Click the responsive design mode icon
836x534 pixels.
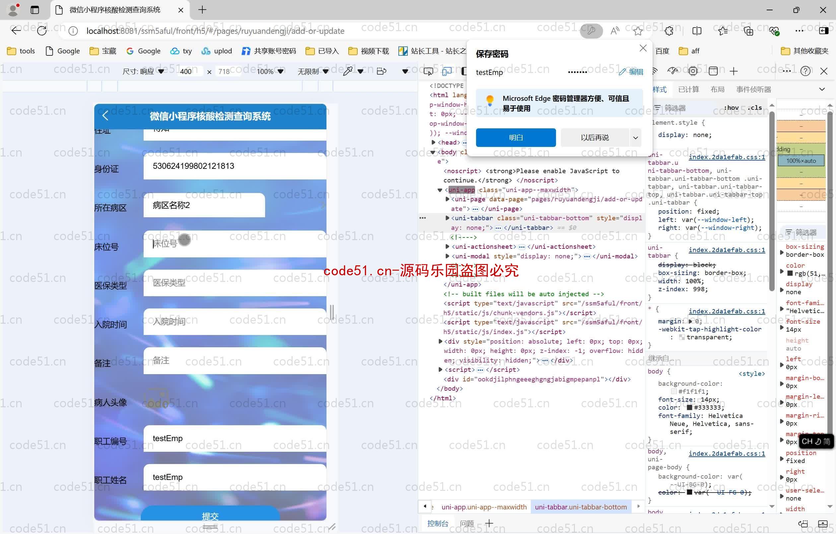447,71
